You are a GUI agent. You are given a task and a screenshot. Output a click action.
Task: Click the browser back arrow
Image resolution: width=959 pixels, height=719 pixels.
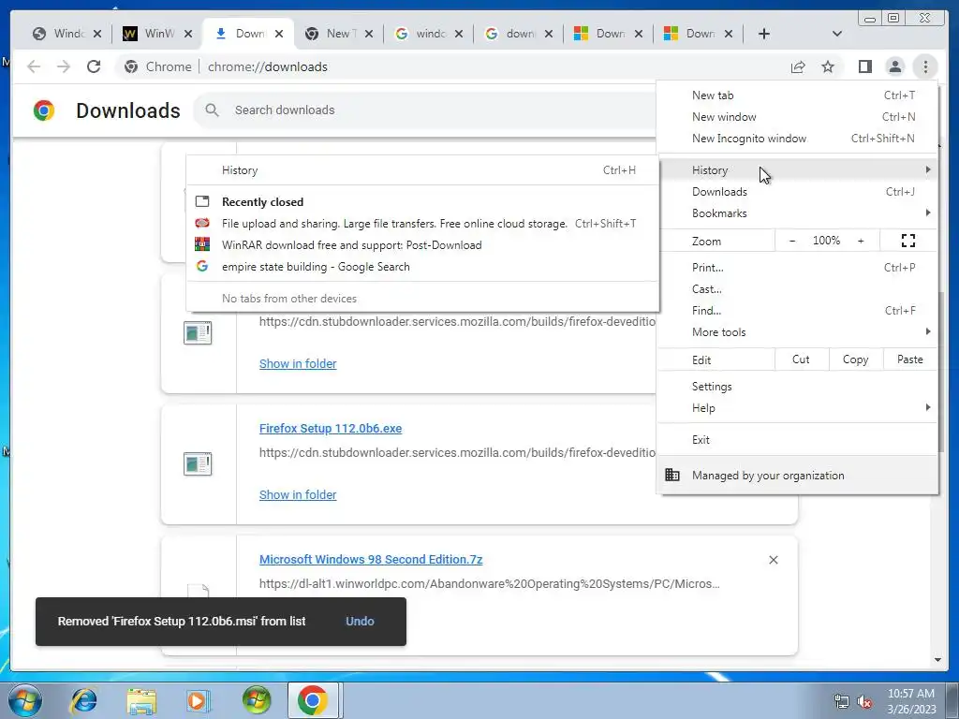coord(34,66)
